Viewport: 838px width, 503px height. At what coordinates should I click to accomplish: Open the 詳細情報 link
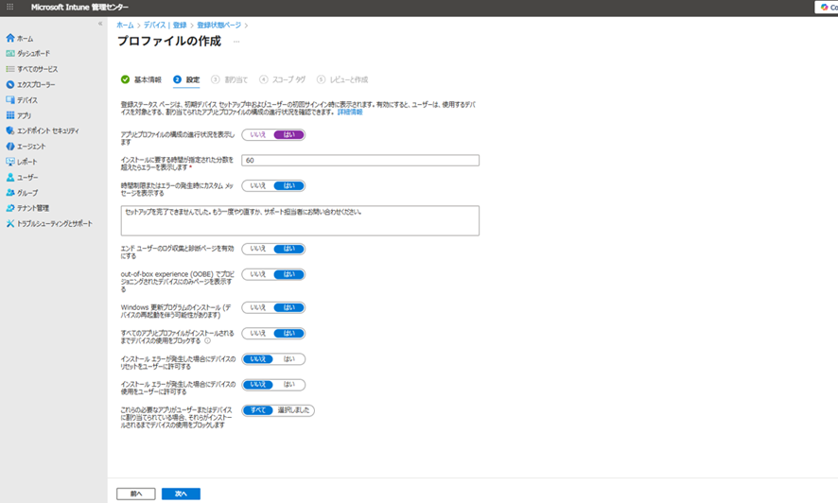350,112
